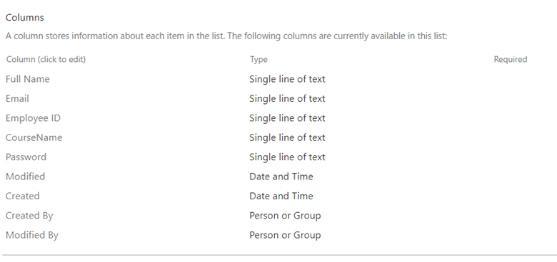Click Person or Group beside Created By
This screenshot has height=262, width=557.
pyautogui.click(x=285, y=216)
